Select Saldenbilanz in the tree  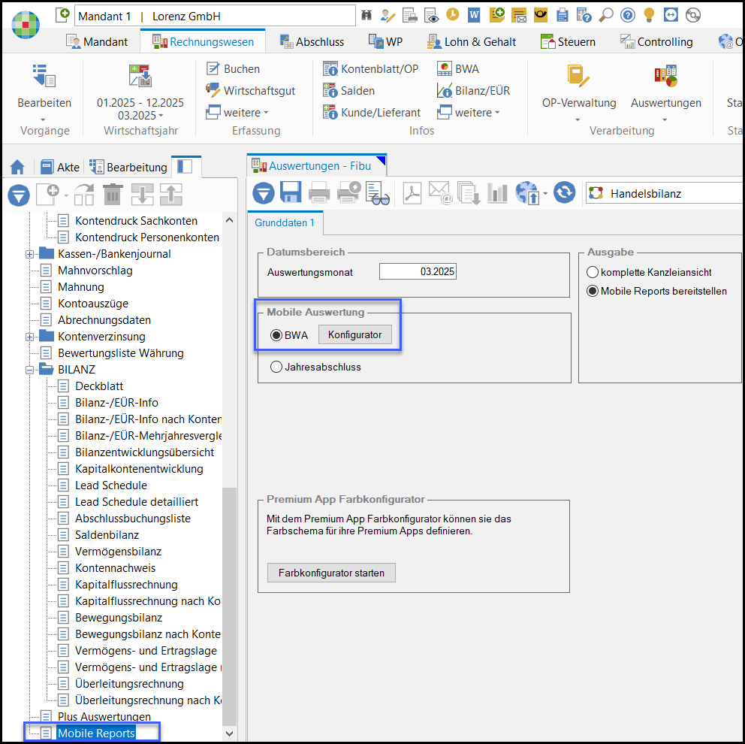point(107,535)
